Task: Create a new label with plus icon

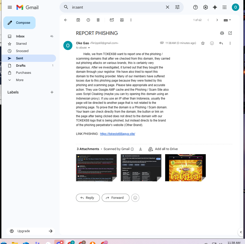Action: [x=52, y=92]
